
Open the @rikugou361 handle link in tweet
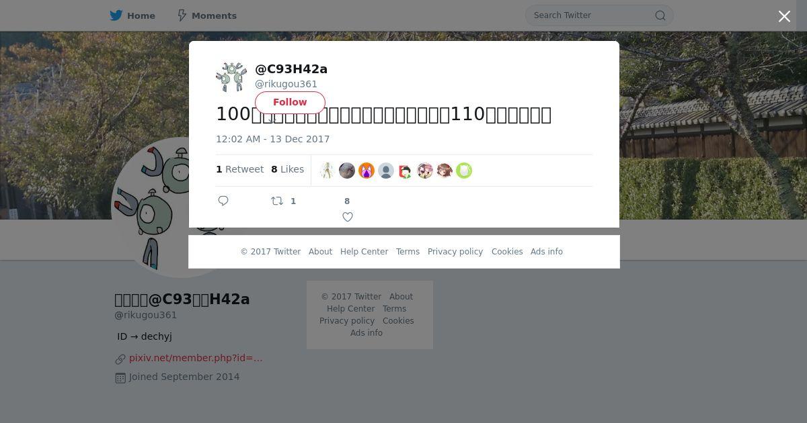286,84
